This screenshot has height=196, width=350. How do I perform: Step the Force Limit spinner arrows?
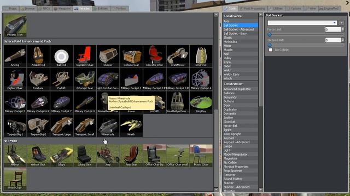(x=343, y=29)
